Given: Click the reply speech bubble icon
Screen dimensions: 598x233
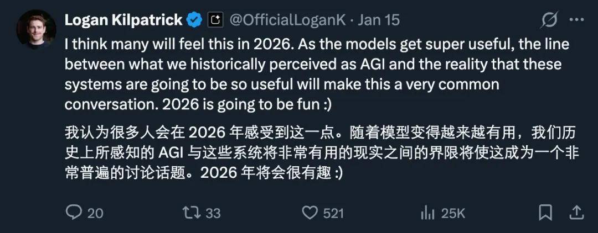Looking at the screenshot, I should click(74, 213).
